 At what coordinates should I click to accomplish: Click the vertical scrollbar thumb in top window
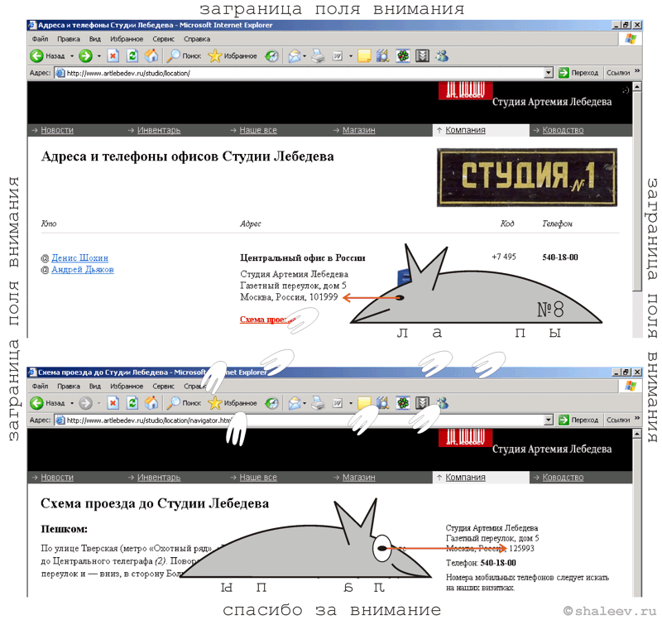click(637, 191)
